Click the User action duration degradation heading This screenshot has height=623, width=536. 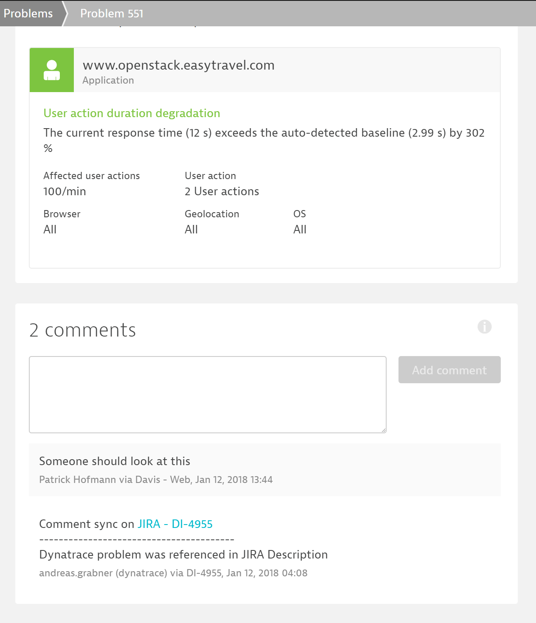click(132, 113)
